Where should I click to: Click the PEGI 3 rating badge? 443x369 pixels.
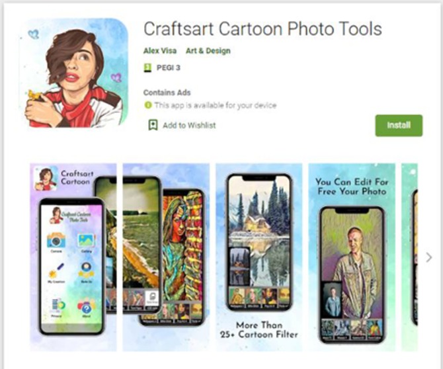tap(147, 68)
